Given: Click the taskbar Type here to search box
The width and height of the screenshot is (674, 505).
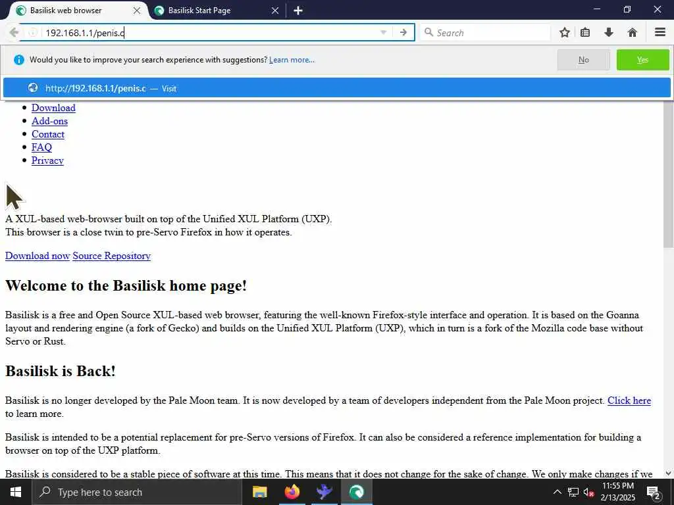Looking at the screenshot, I should 137,492.
